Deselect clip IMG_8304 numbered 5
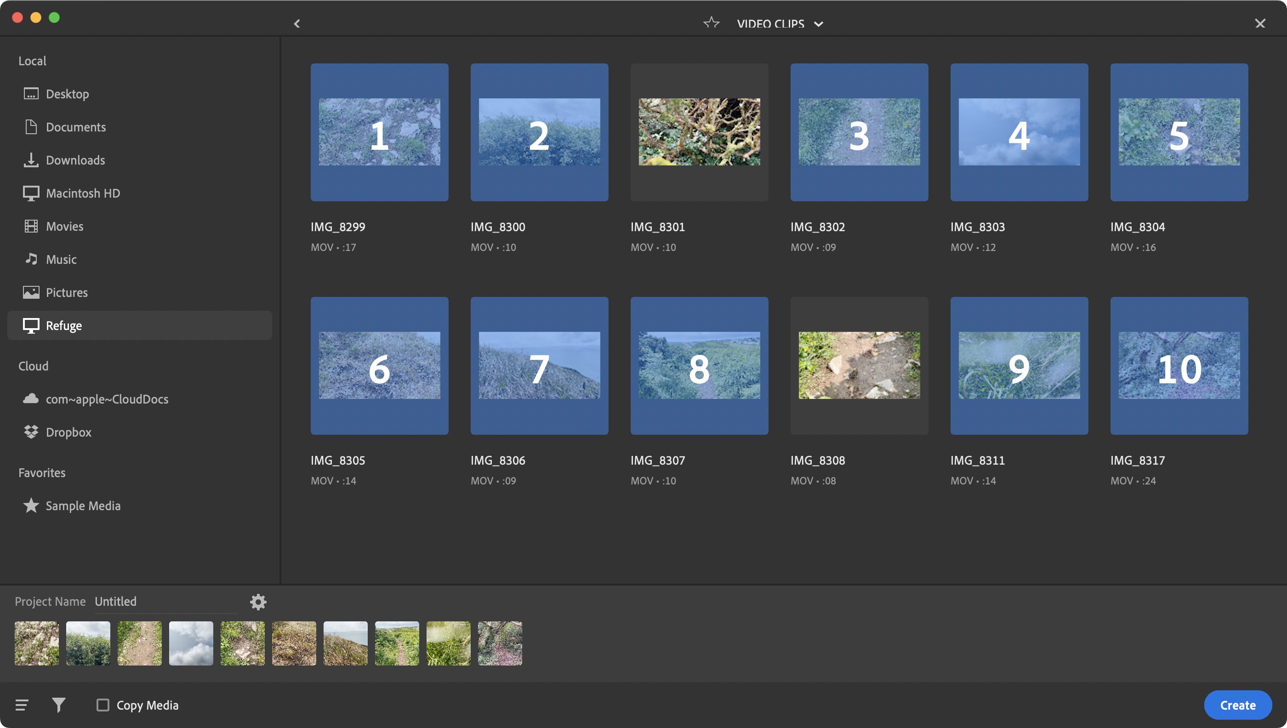 coord(1179,132)
